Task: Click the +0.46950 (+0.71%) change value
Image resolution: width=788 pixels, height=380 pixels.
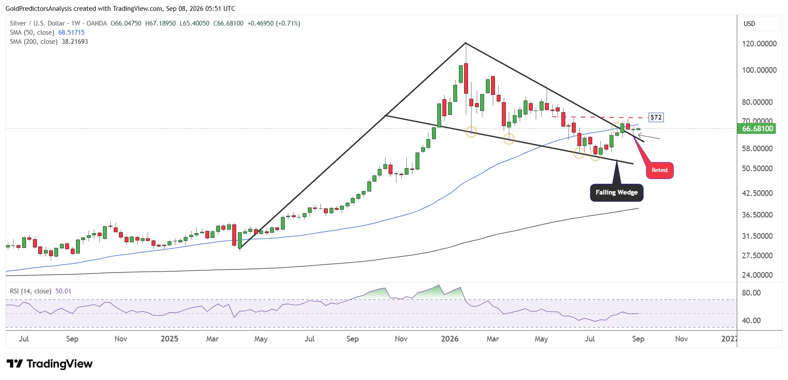Action: point(274,23)
